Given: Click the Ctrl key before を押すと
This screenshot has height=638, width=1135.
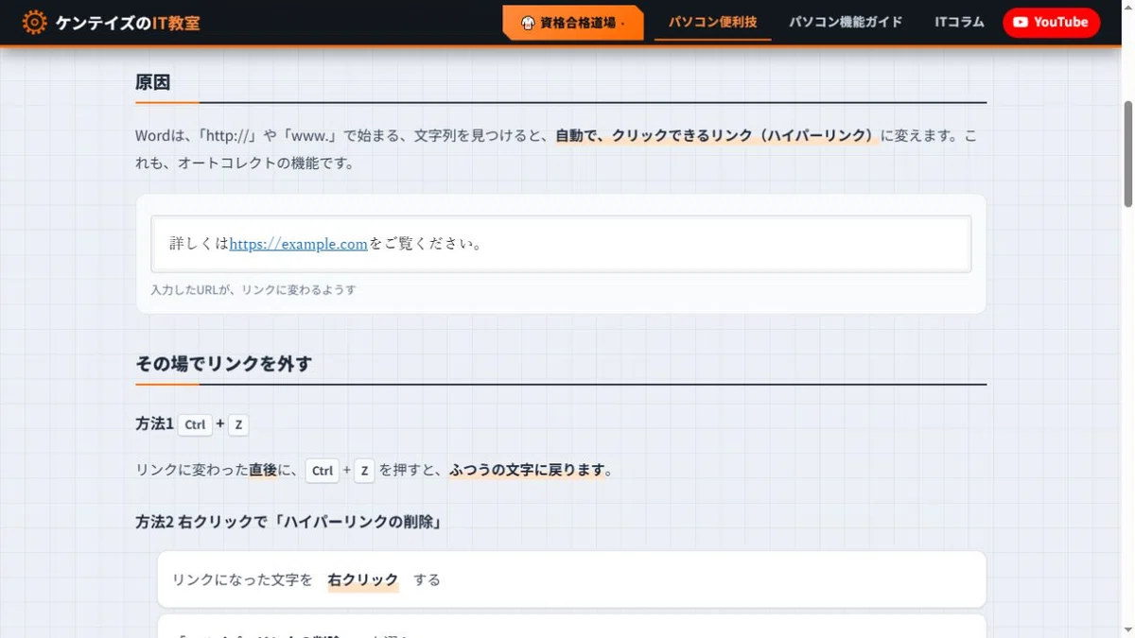Looking at the screenshot, I should click(x=323, y=471).
